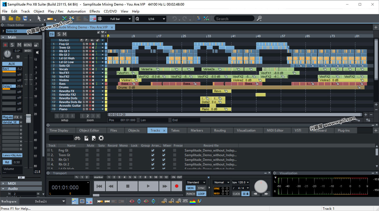The image size is (379, 211).
Task: Collapse the Main section in Track Editor
Action: point(3,37)
